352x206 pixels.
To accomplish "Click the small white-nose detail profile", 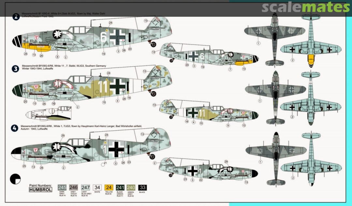I will 49,114.
